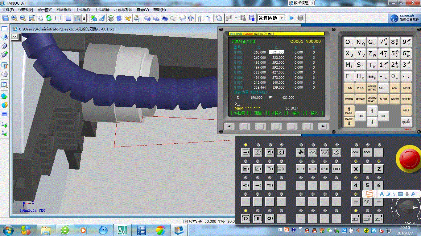The height and width of the screenshot is (236, 421).
Task: Click the G 002 offset row label
Action: point(238,58)
